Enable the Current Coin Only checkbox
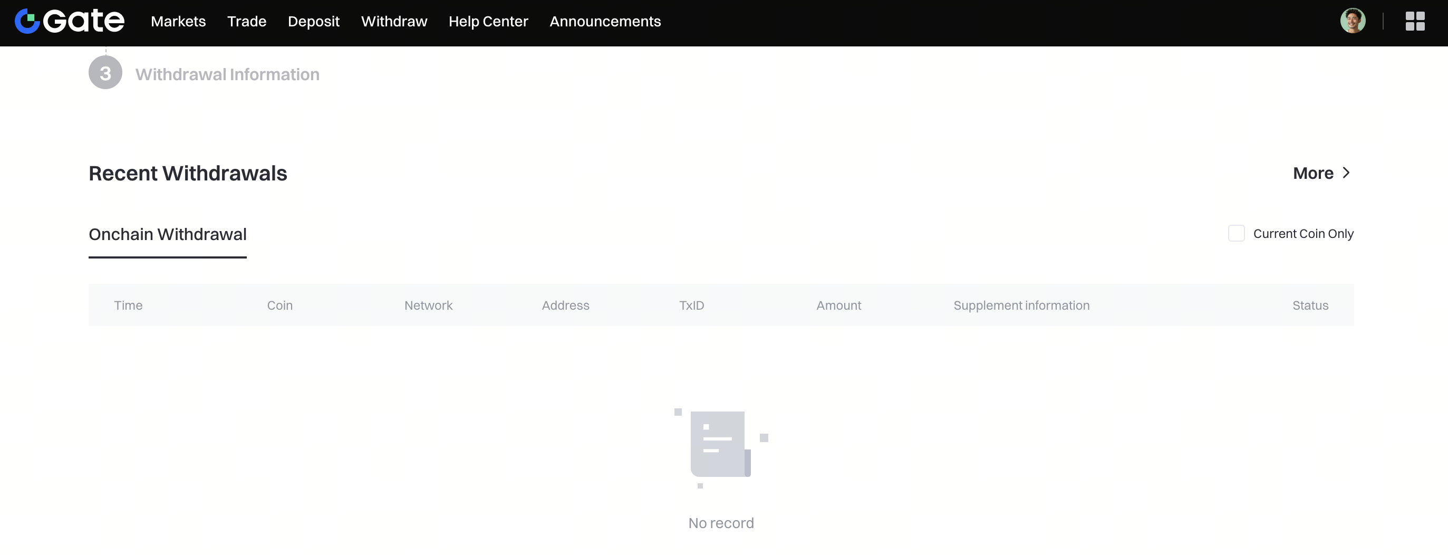Screen dimensions: 1448x555 1236,233
